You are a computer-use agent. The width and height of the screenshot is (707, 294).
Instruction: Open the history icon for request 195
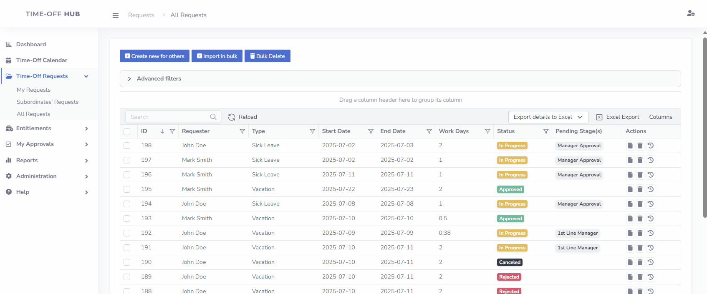pos(651,189)
